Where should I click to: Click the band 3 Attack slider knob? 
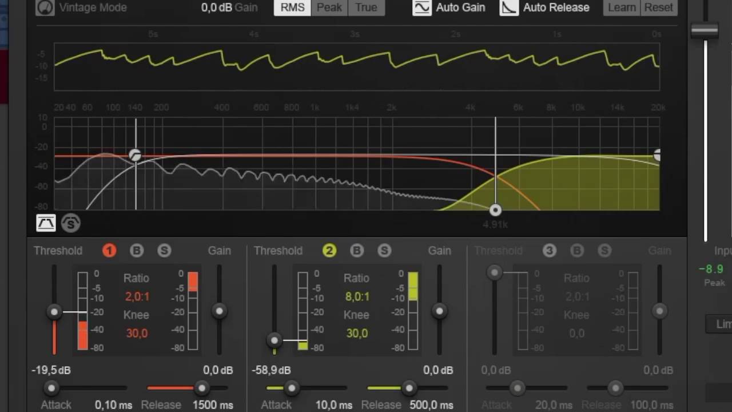(x=517, y=389)
